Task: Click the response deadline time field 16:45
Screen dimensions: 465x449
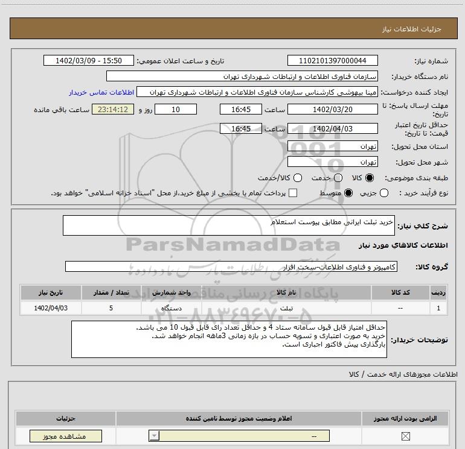Action: coord(241,109)
